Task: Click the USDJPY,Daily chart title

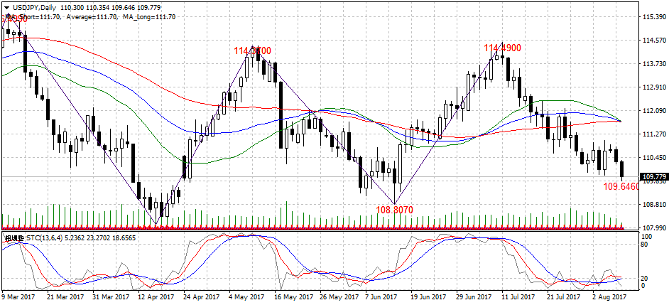Action: tap(36, 6)
